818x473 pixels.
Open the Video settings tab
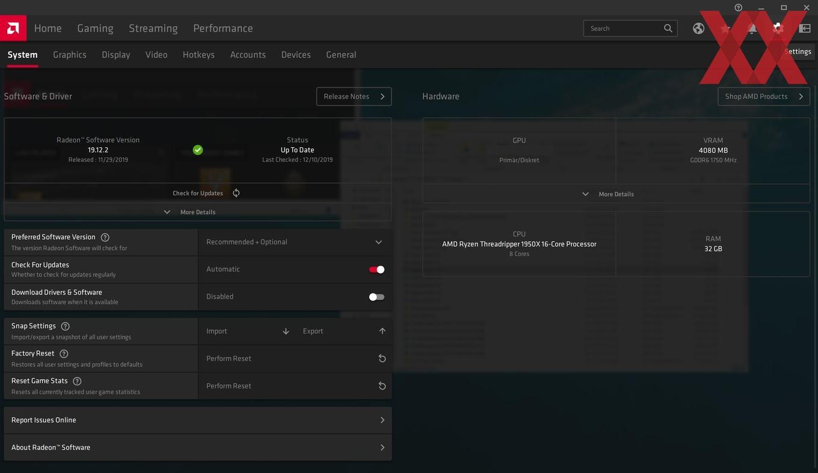click(x=156, y=55)
